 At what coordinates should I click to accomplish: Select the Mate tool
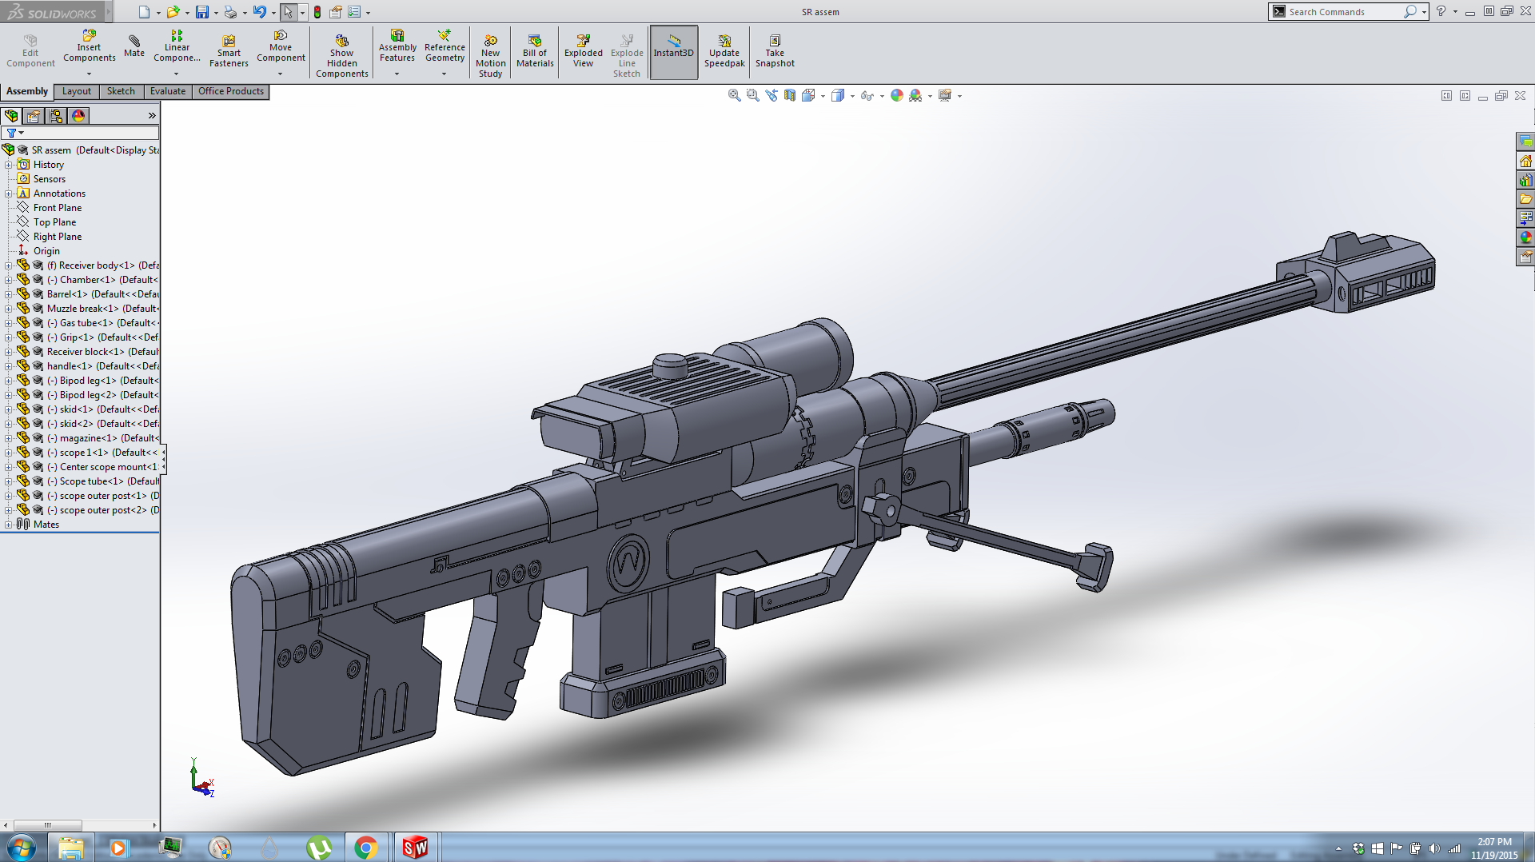point(134,46)
